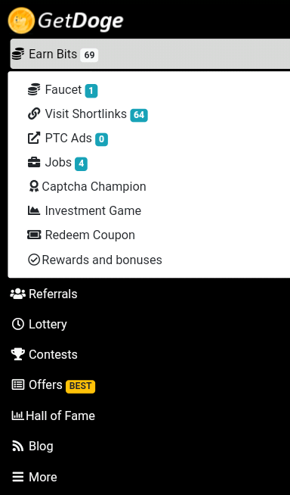Open Offers marked BEST
Image resolution: width=290 pixels, height=495 pixels.
[x=53, y=385]
